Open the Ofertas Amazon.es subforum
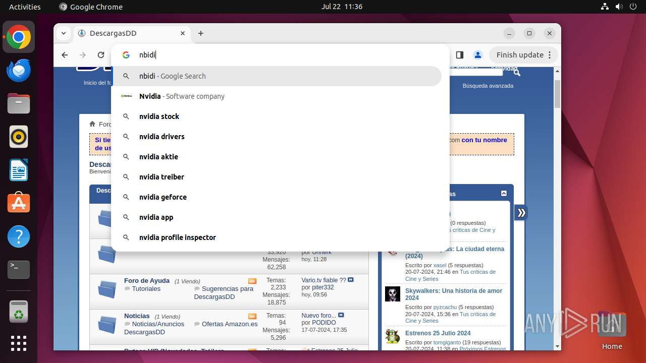This screenshot has height=363, width=646. (230, 324)
